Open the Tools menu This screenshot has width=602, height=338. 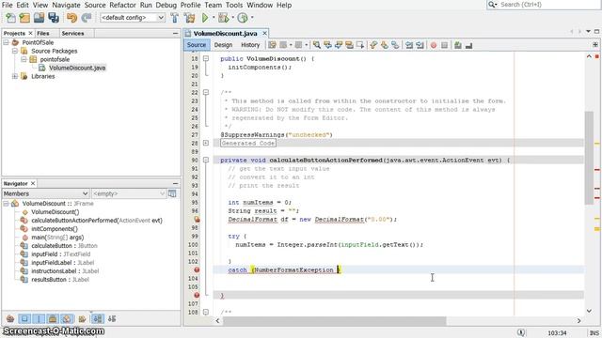(234, 5)
